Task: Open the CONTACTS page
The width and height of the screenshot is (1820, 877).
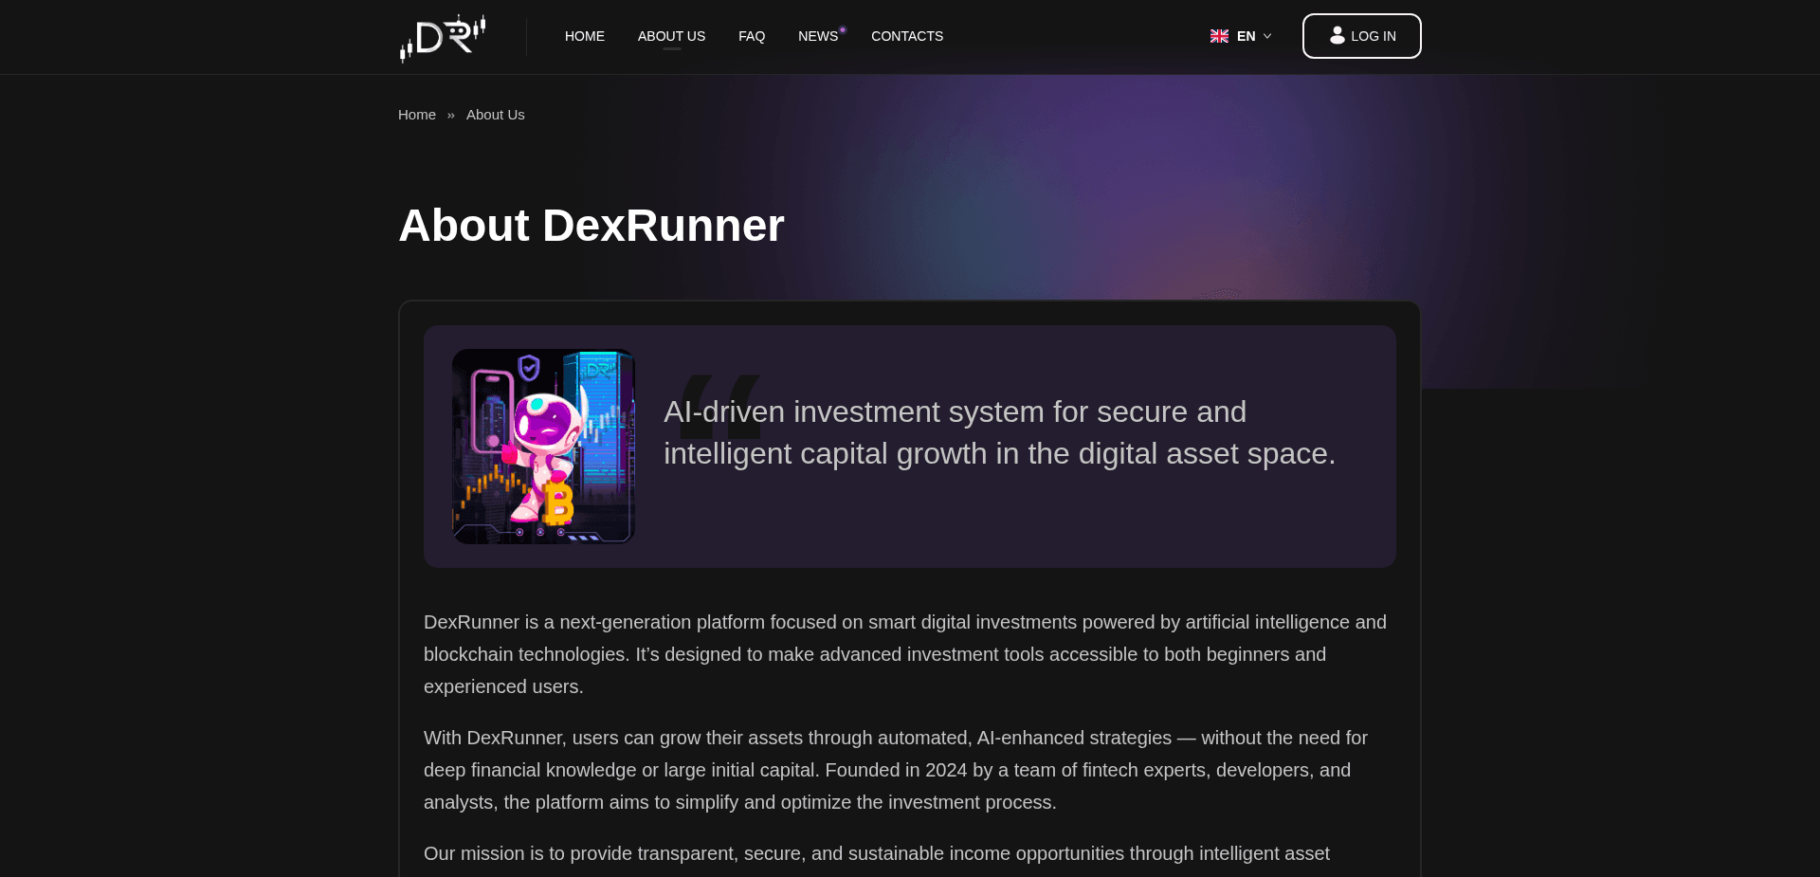Action: pos(906,36)
